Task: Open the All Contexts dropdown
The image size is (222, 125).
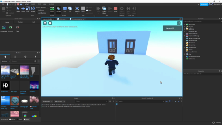Action: click(x=60, y=101)
